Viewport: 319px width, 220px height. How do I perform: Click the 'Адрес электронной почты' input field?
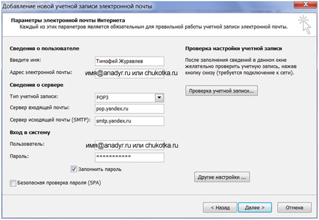click(x=130, y=74)
